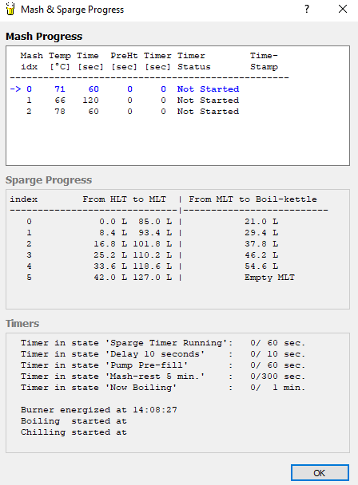Select mash row idx 0 at 71°C
Viewport: 358px width, 485px height.
click(x=125, y=89)
